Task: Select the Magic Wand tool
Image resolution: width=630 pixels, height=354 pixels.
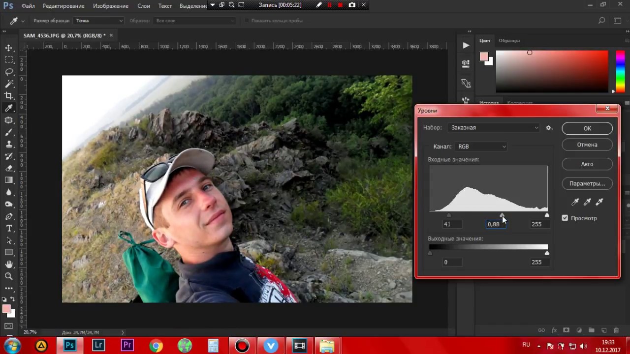Action: coord(9,84)
